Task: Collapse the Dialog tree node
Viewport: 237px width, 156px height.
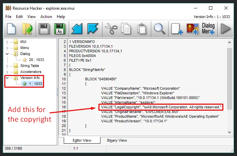Action: [7, 54]
